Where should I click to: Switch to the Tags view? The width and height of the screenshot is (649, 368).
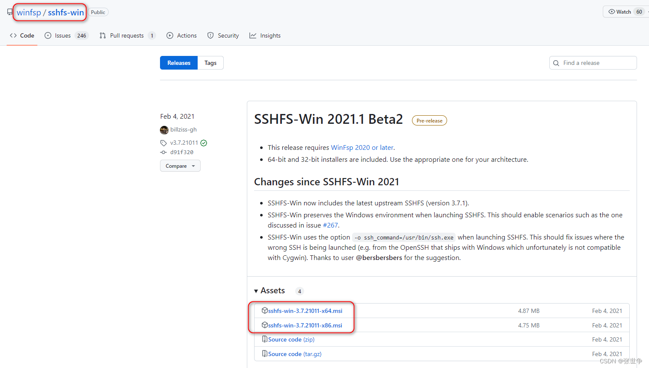point(210,63)
